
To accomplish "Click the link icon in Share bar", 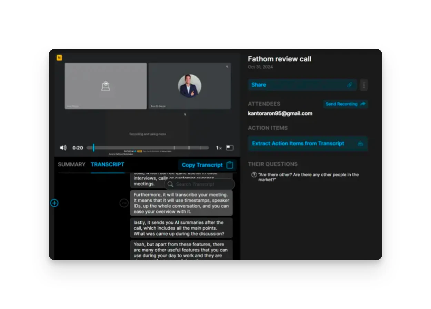I will [350, 85].
